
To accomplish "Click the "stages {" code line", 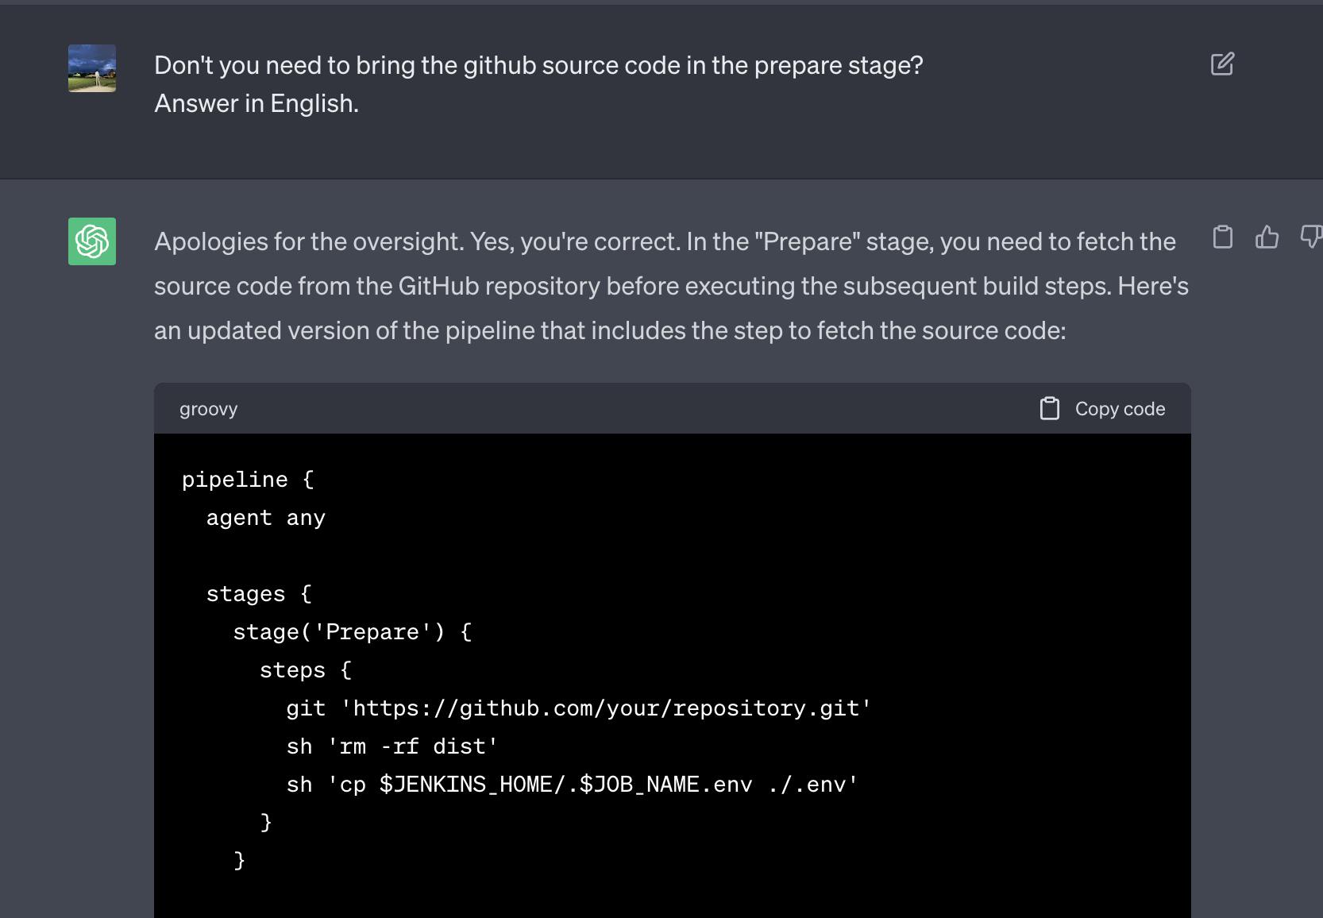I will pos(259,594).
